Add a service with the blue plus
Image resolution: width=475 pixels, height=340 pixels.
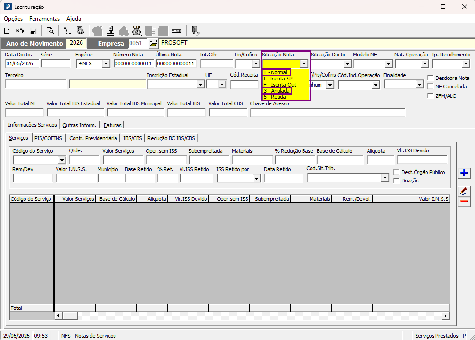click(464, 173)
